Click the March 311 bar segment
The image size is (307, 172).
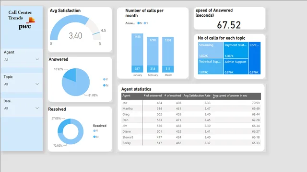click(168, 69)
